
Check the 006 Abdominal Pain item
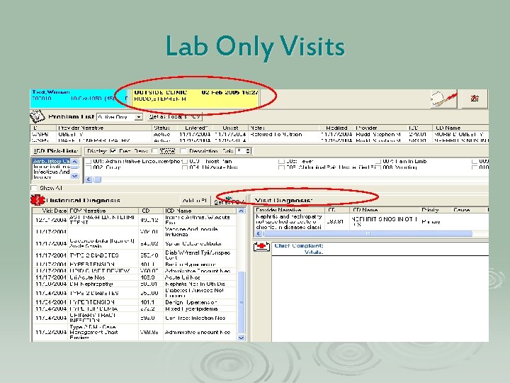281,167
